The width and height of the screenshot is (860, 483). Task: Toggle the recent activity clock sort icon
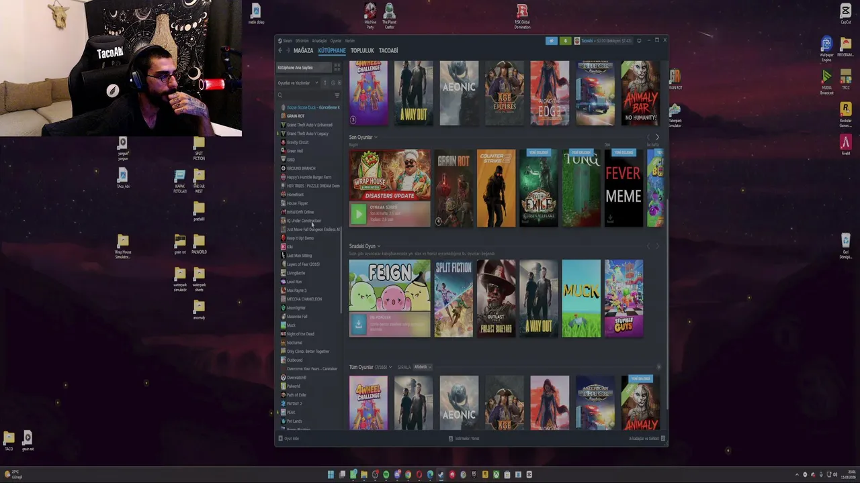pyautogui.click(x=333, y=83)
